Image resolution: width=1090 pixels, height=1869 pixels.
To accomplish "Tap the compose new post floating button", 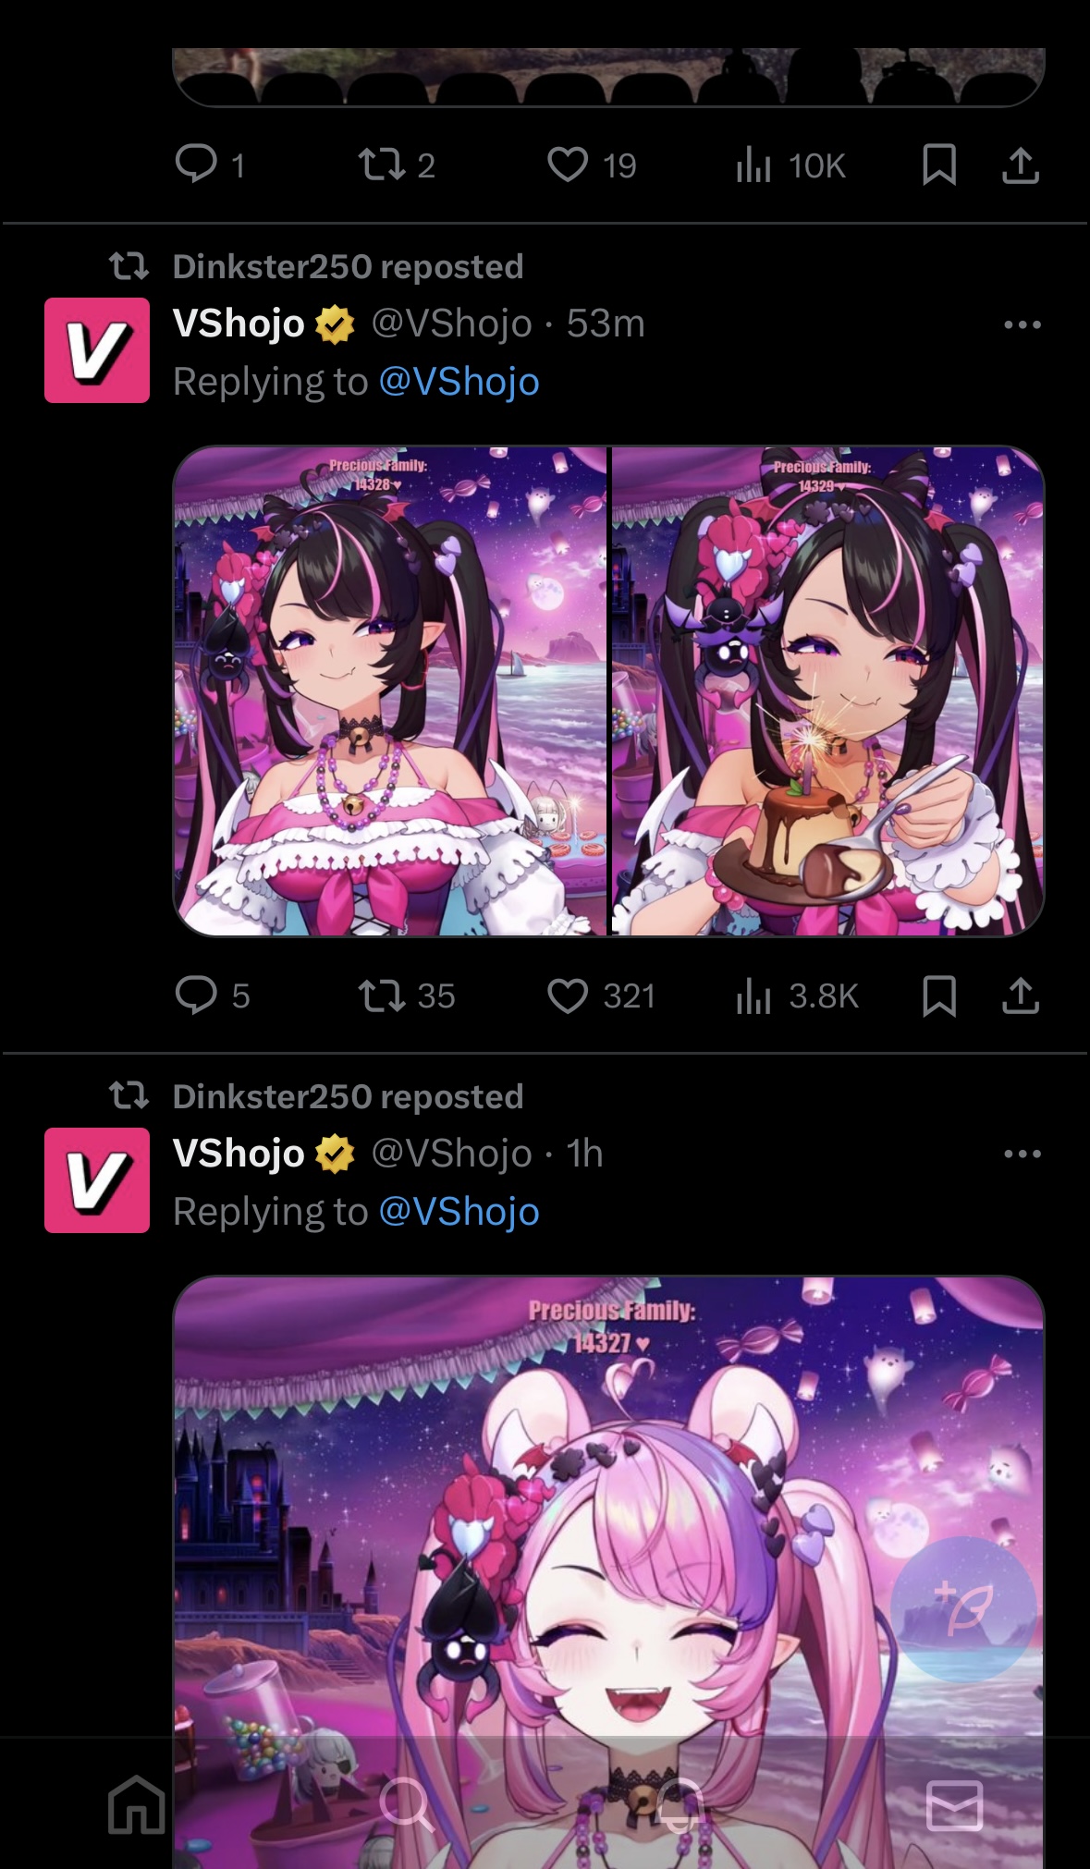I will pyautogui.click(x=963, y=1608).
